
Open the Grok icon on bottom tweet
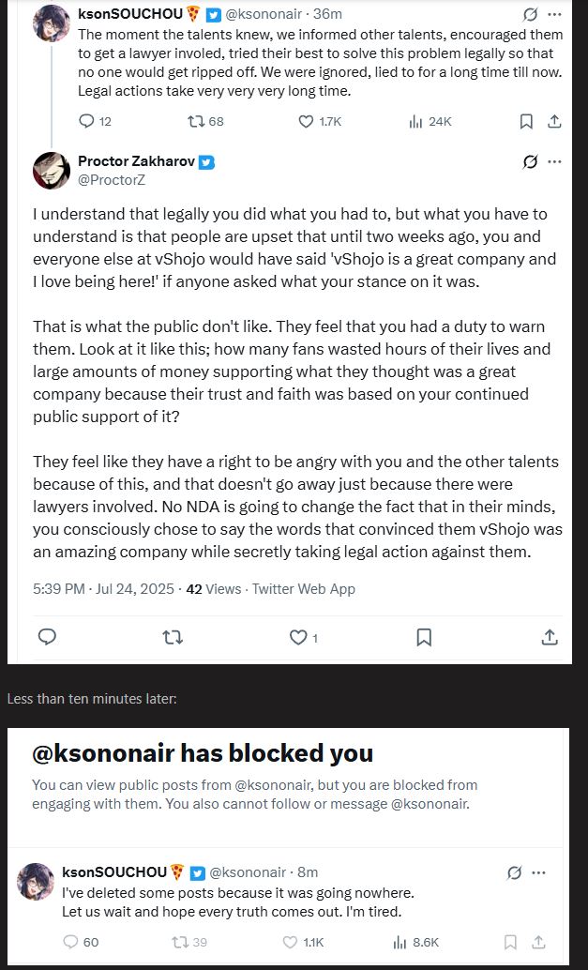(x=514, y=872)
